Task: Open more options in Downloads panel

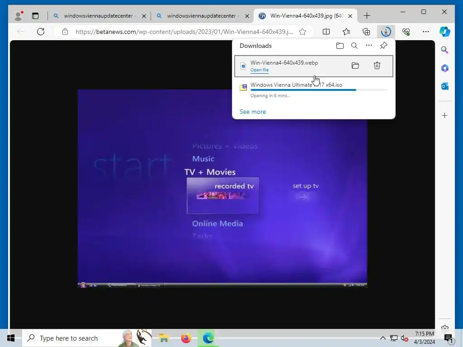Action: [x=369, y=46]
